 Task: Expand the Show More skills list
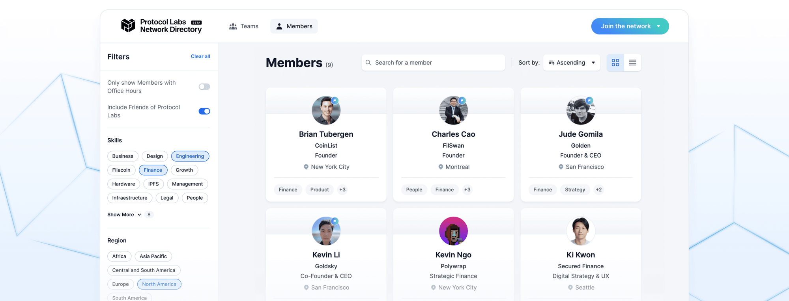tap(124, 214)
